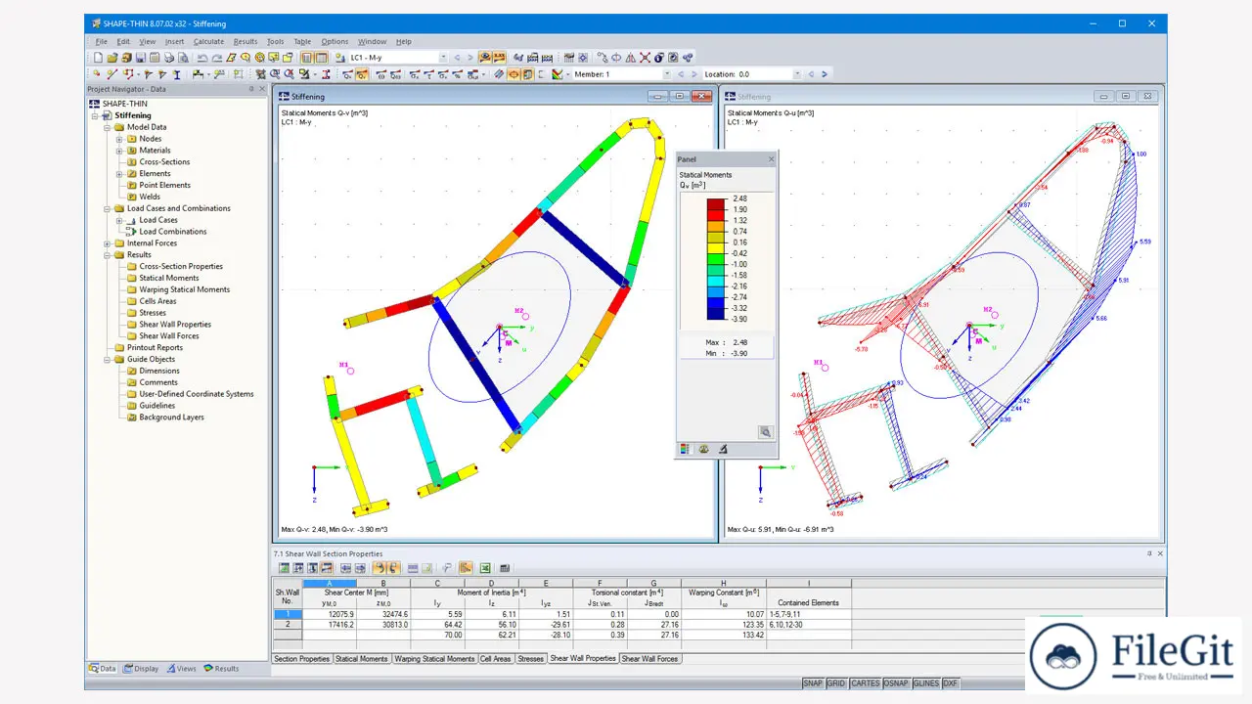The image size is (1252, 704).
Task: Click the calculator icon in table toolbar
Action: pyautogui.click(x=505, y=567)
